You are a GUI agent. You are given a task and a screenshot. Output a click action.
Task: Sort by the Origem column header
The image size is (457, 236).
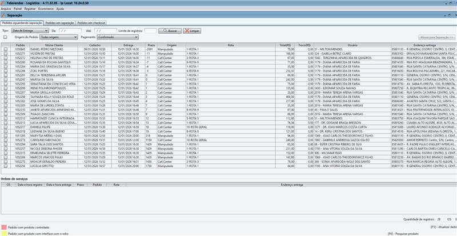click(x=171, y=45)
